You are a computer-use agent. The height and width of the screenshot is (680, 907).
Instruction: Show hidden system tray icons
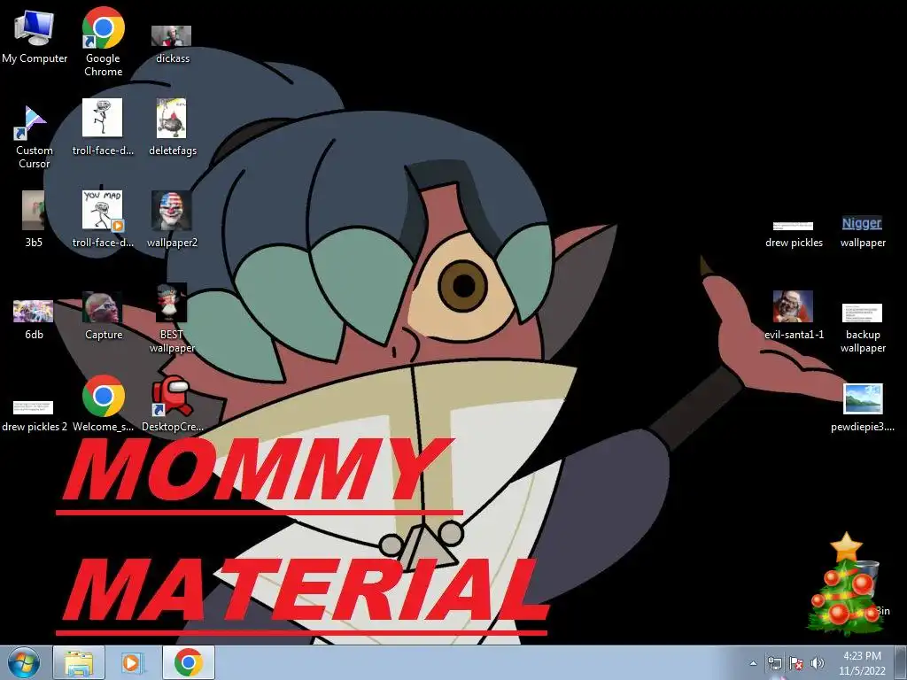[753, 663]
